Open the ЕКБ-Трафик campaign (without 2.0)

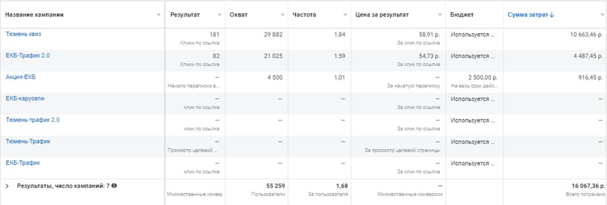point(23,163)
